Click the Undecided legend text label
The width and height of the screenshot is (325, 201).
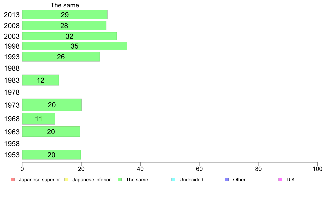(x=191, y=180)
